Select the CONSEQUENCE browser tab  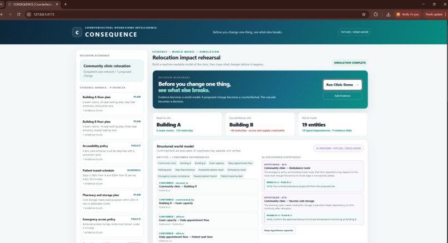pyautogui.click(x=33, y=4)
